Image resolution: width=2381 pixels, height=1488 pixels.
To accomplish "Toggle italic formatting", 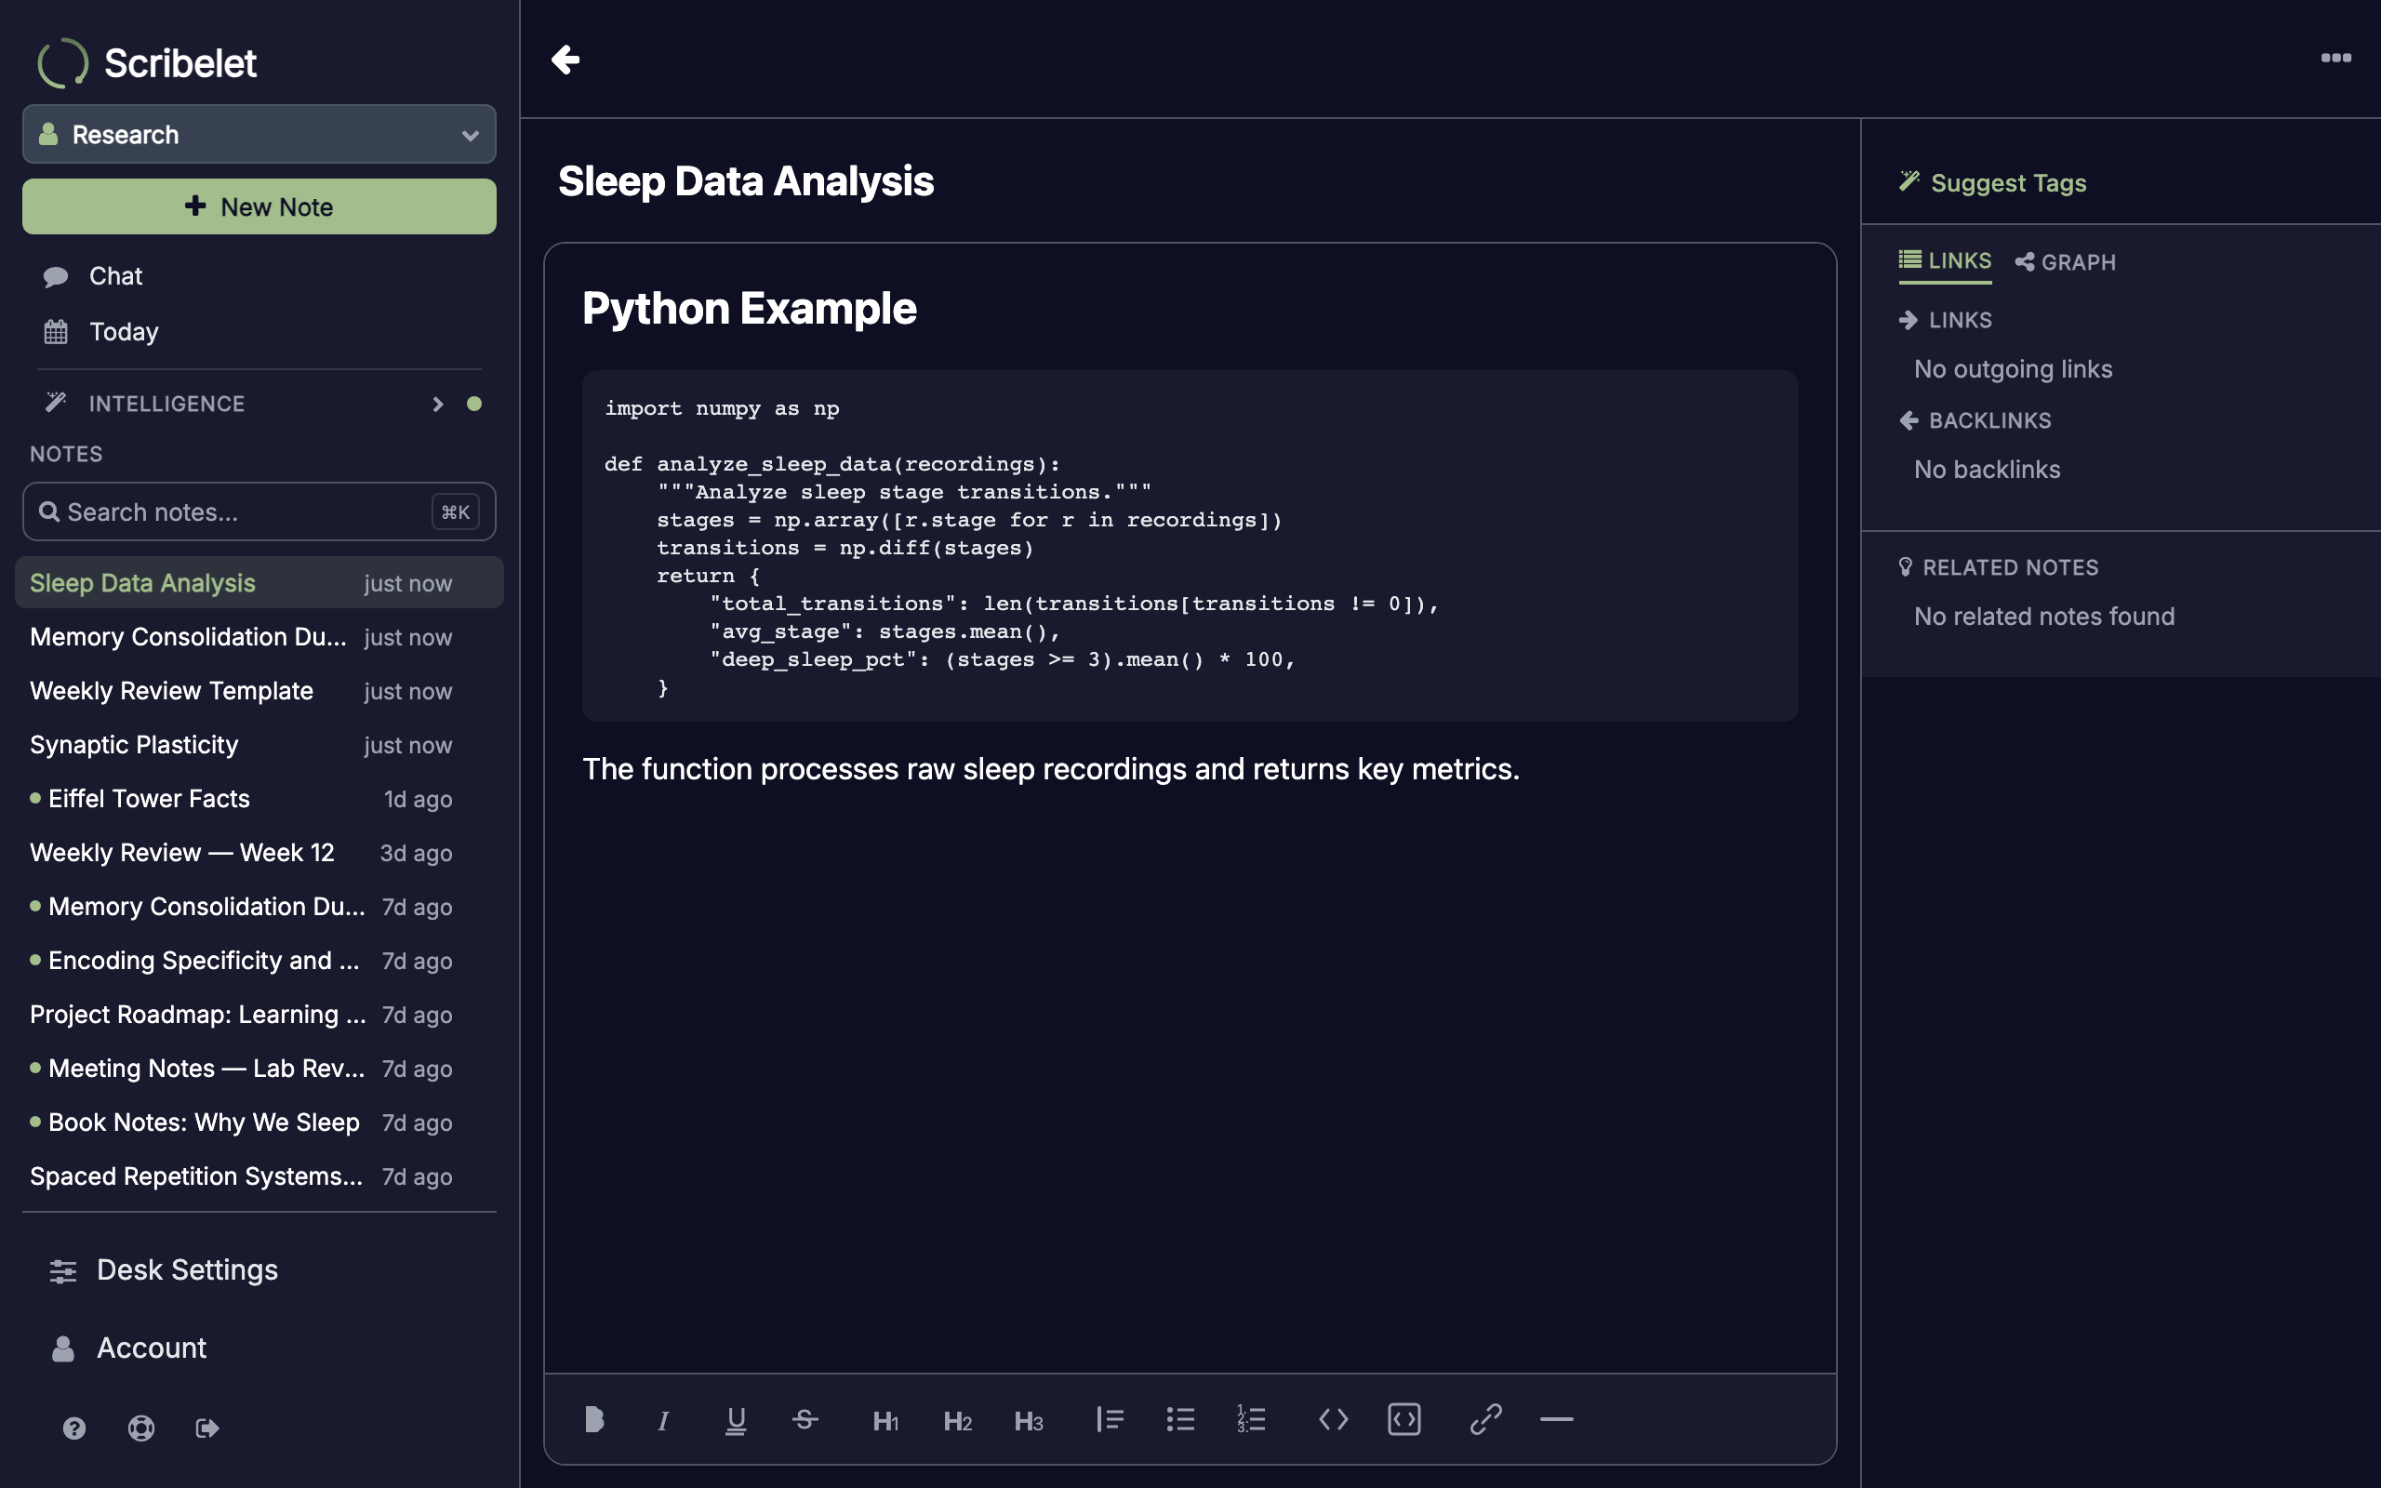I will coord(663,1419).
